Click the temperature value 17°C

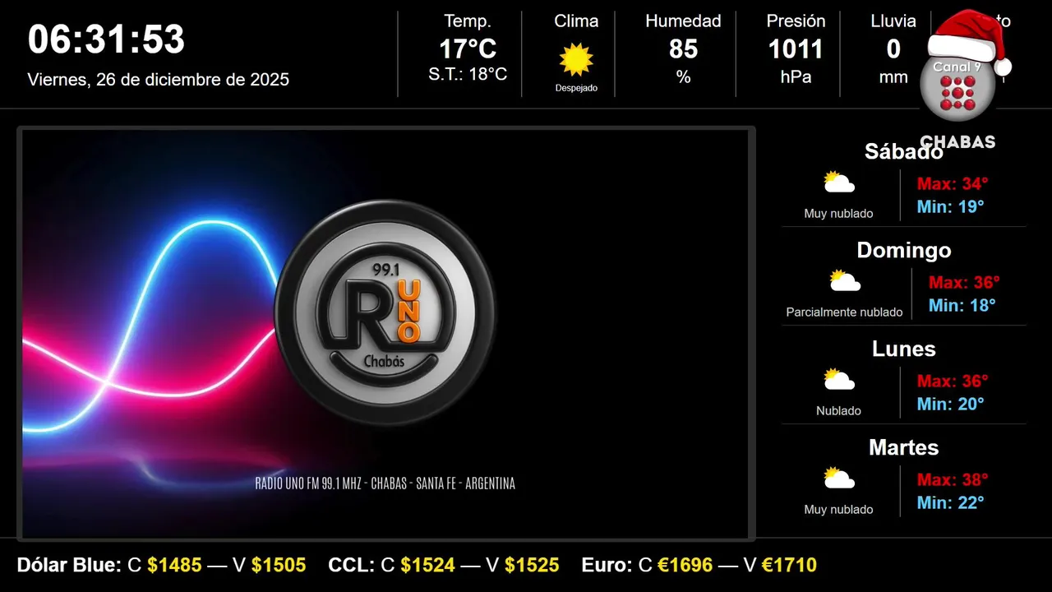[x=468, y=49]
